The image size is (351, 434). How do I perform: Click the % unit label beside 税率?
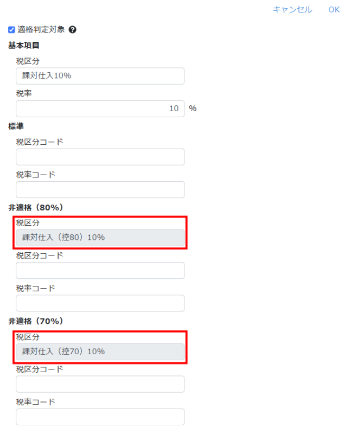click(x=193, y=108)
